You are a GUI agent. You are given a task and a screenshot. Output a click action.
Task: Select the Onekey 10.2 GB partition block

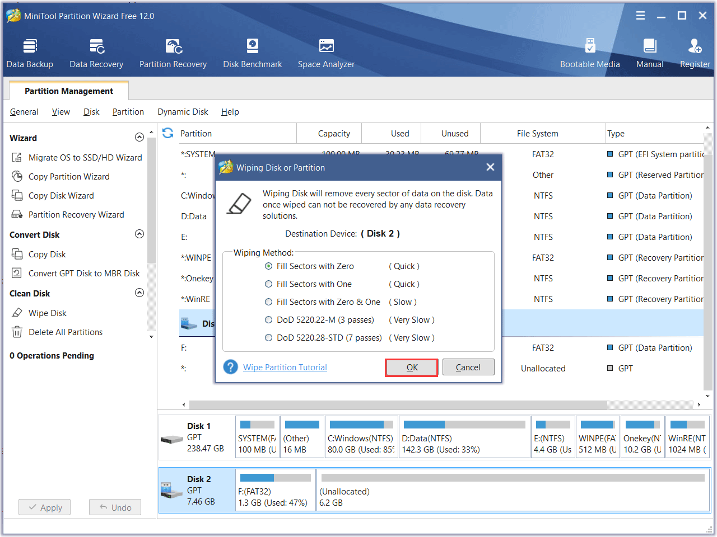[642, 437]
